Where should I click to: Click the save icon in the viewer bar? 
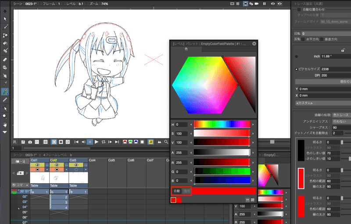[23, 142]
